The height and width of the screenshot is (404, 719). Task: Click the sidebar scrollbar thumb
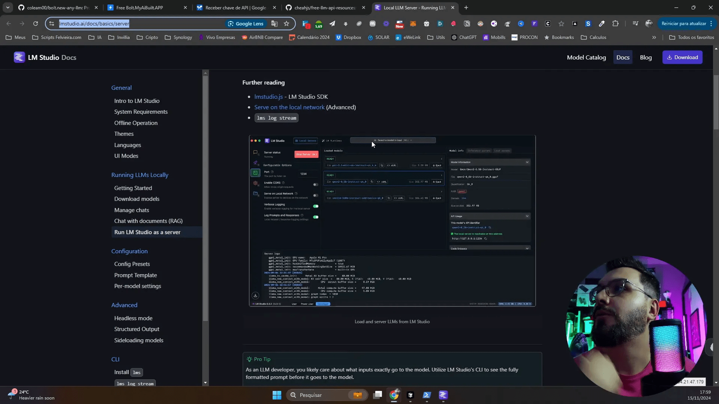coord(205,198)
